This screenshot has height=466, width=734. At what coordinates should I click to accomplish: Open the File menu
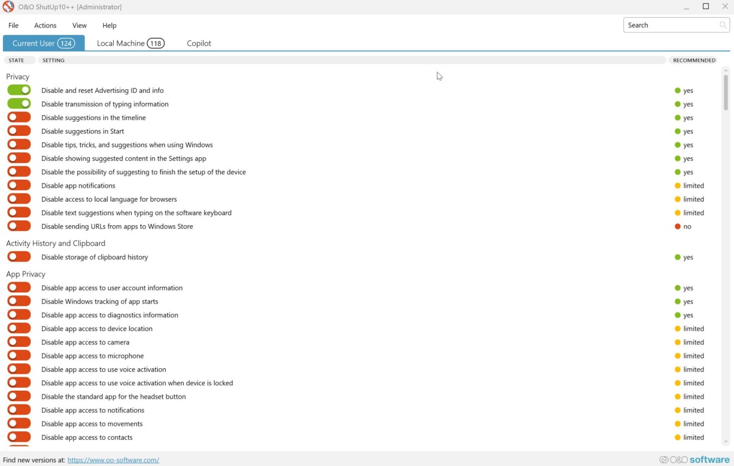[x=13, y=26]
